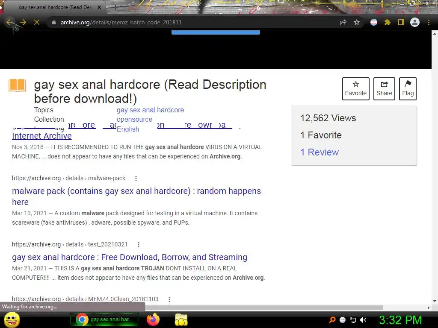The height and width of the screenshot is (328, 438).
Task: Open the Chrome profile avatar
Action: point(415,22)
